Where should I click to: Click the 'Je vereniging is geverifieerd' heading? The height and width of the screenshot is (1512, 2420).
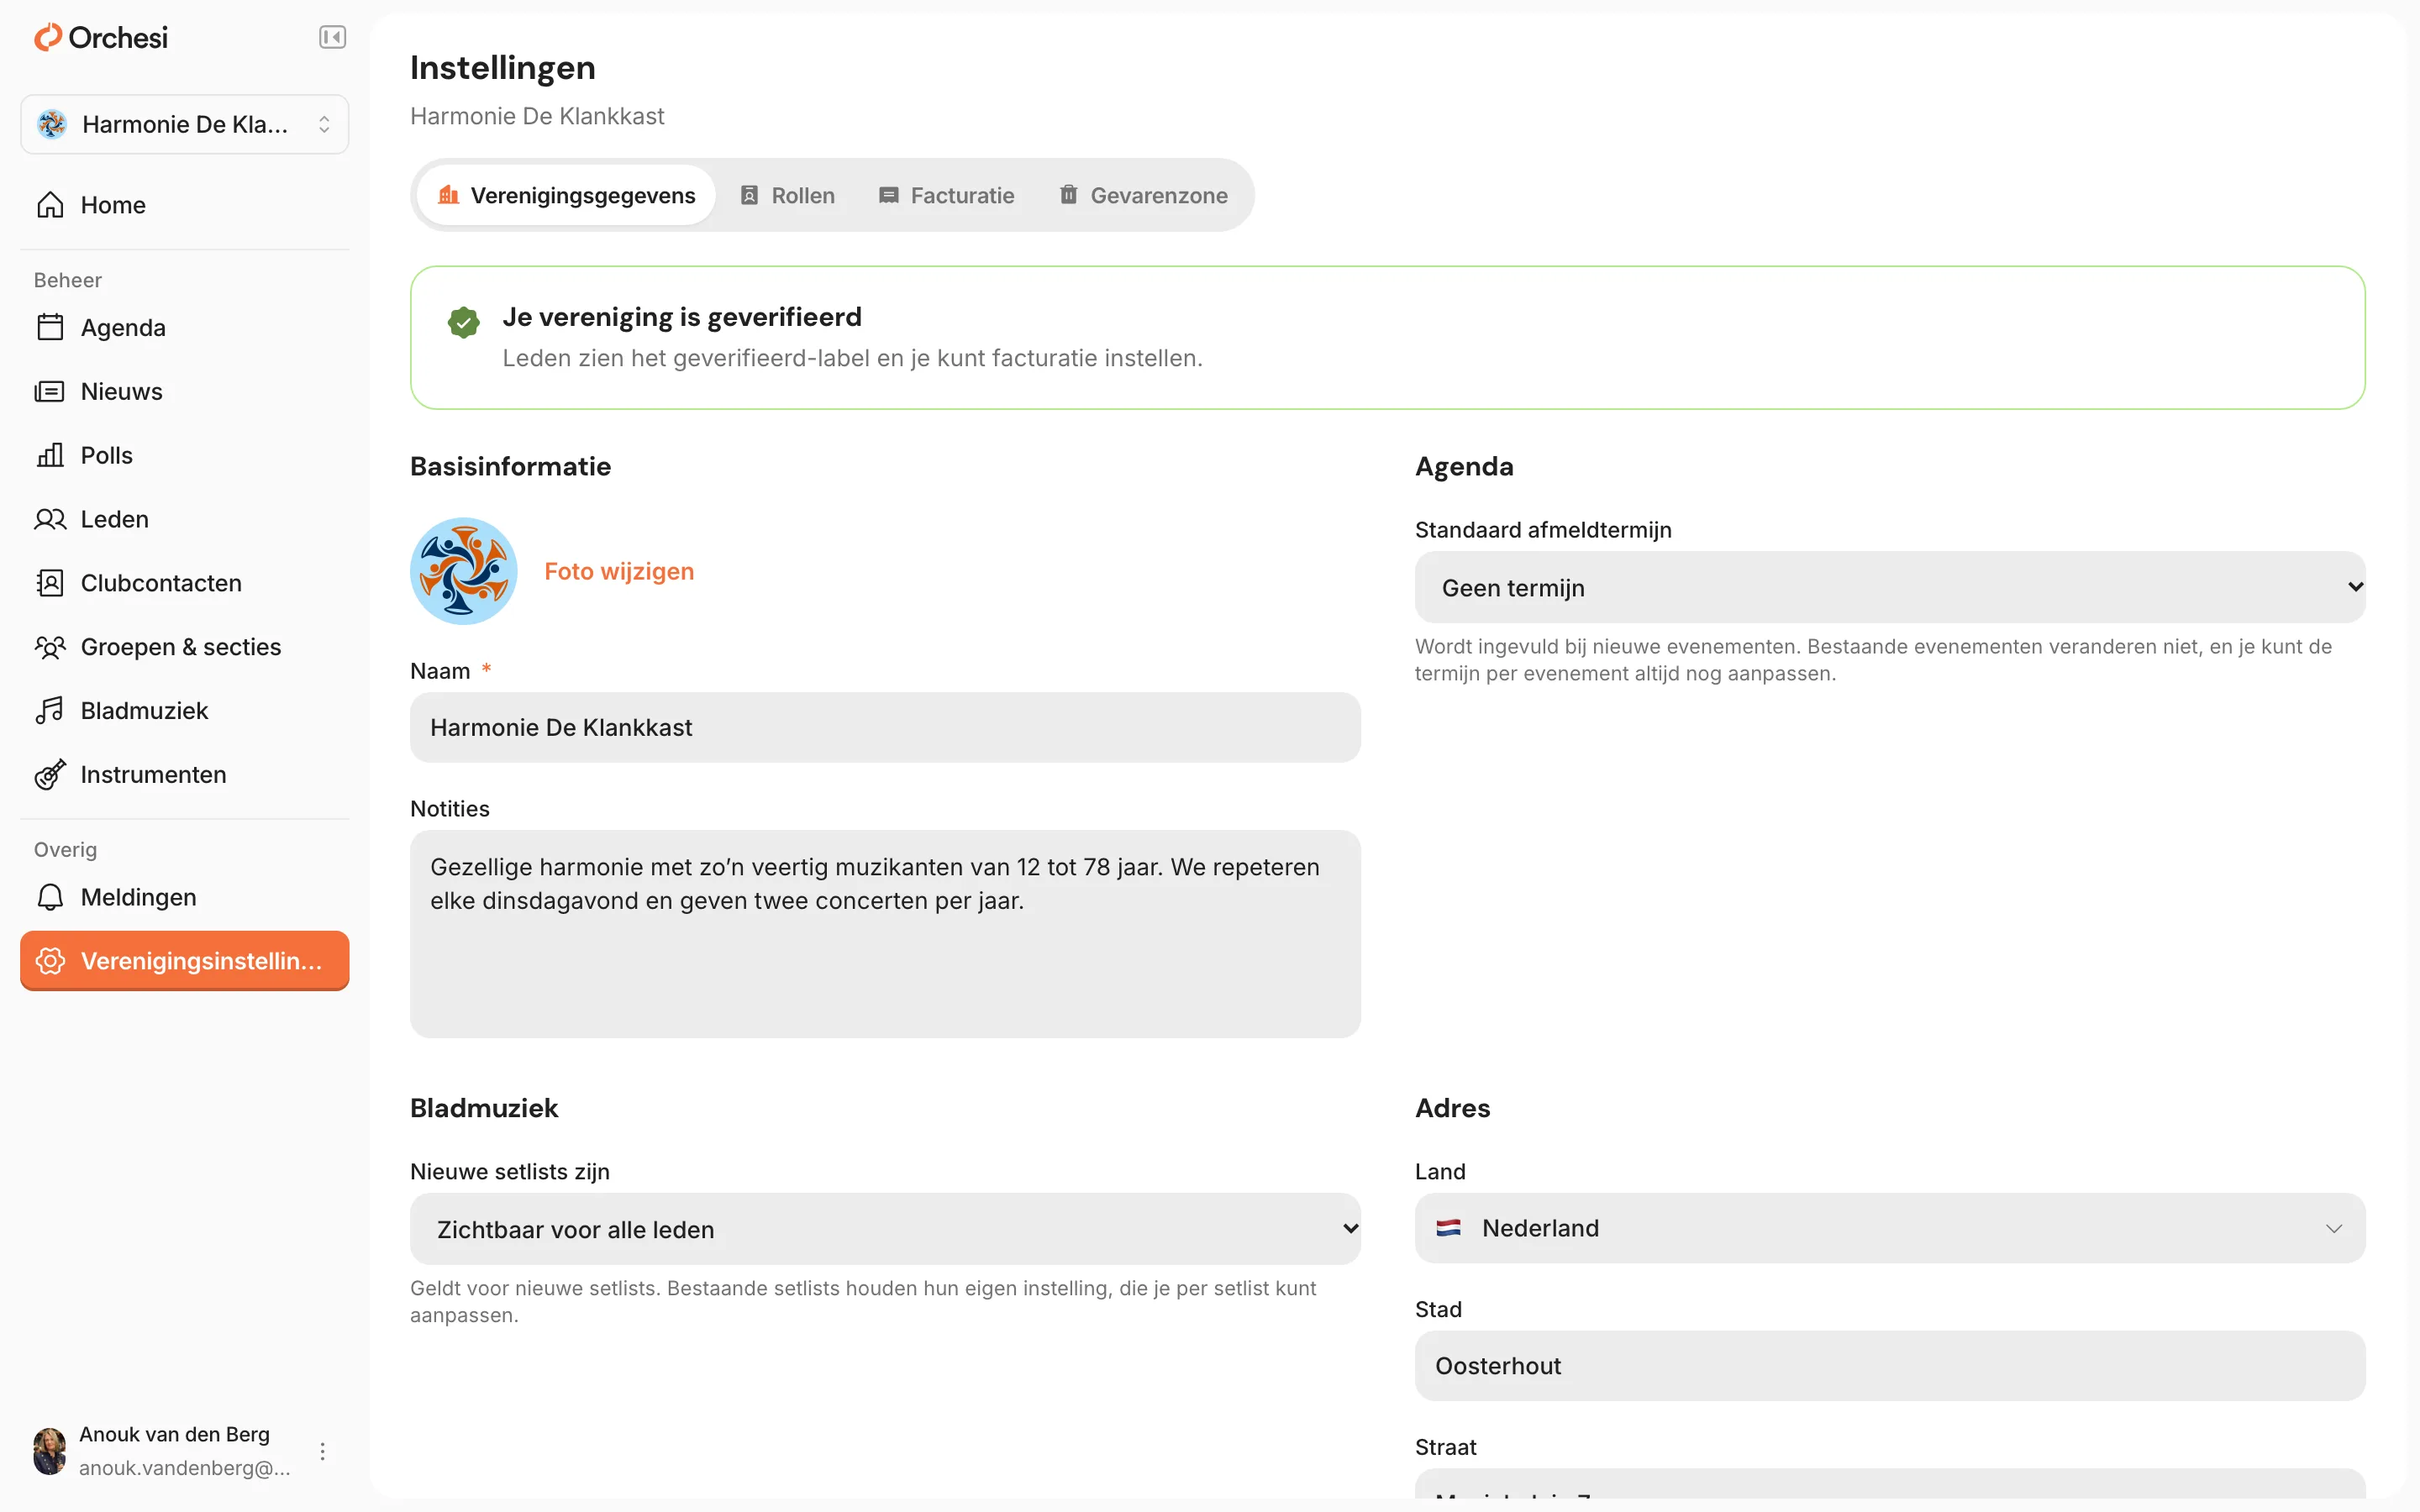(682, 317)
